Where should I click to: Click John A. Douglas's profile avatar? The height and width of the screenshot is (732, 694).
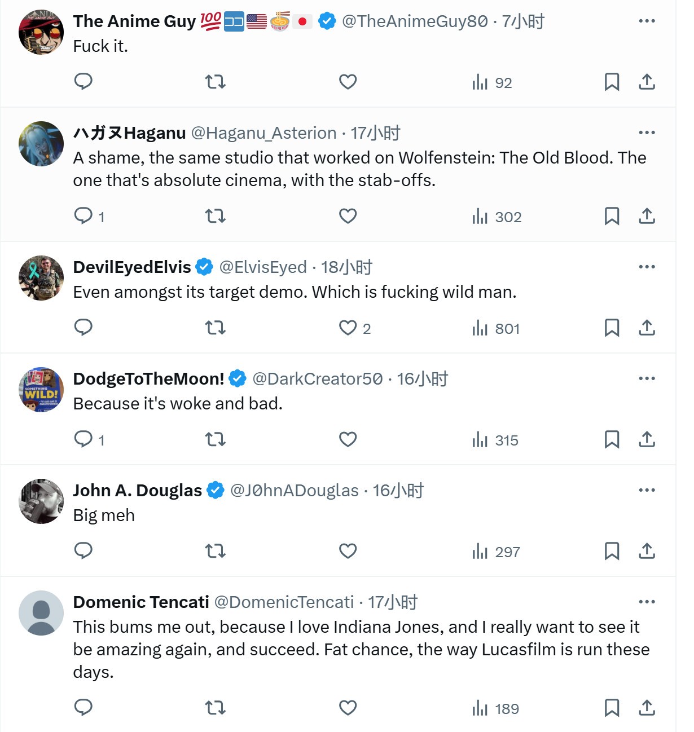tap(41, 501)
